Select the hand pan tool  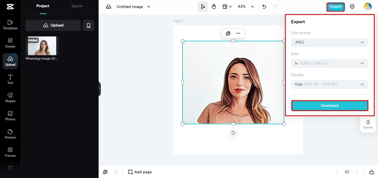click(x=214, y=6)
